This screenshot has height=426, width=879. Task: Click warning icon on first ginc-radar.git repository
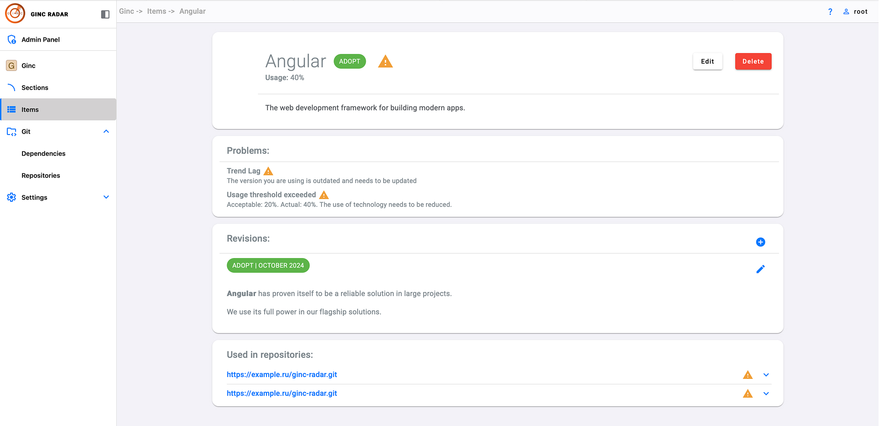click(748, 375)
